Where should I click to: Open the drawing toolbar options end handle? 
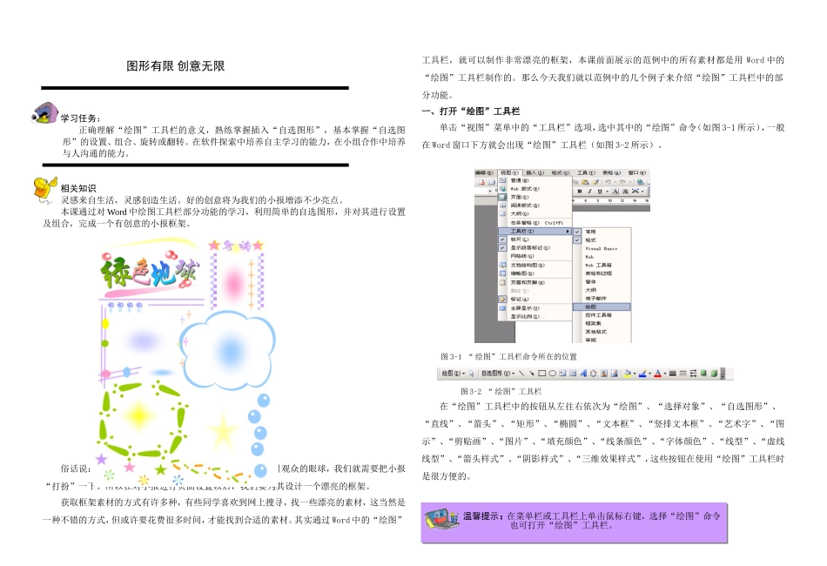coord(723,374)
